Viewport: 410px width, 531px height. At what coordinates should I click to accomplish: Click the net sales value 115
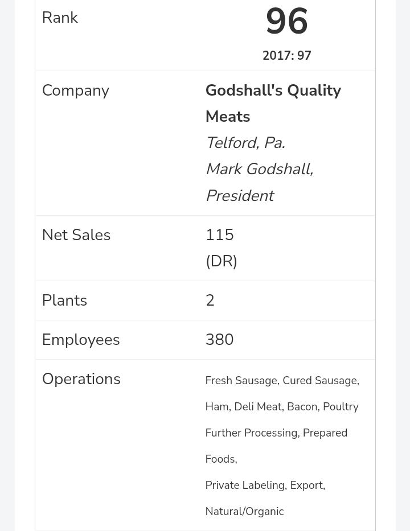[x=219, y=235]
